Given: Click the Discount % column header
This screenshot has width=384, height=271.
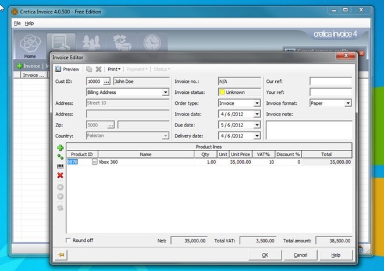Looking at the screenshot, I should tap(288, 154).
